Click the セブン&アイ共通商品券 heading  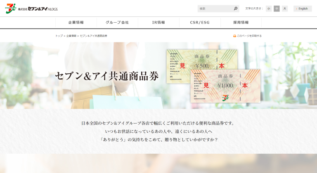coord(107,76)
